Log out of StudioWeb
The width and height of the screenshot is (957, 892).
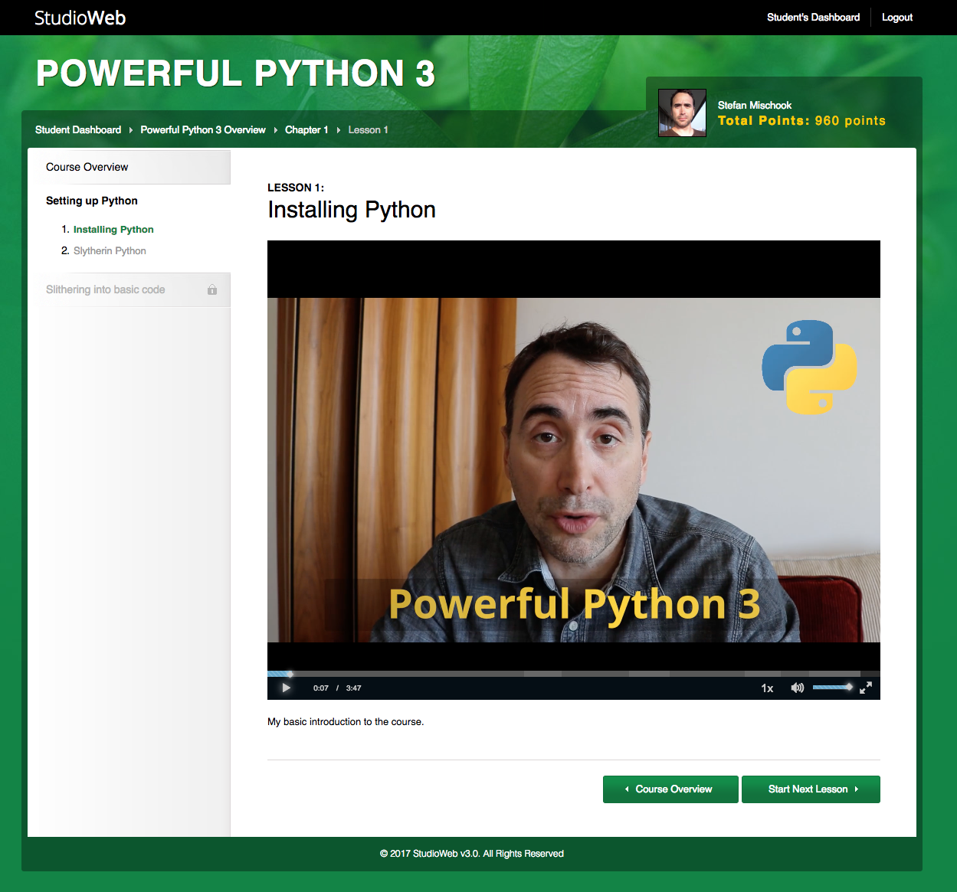click(896, 17)
